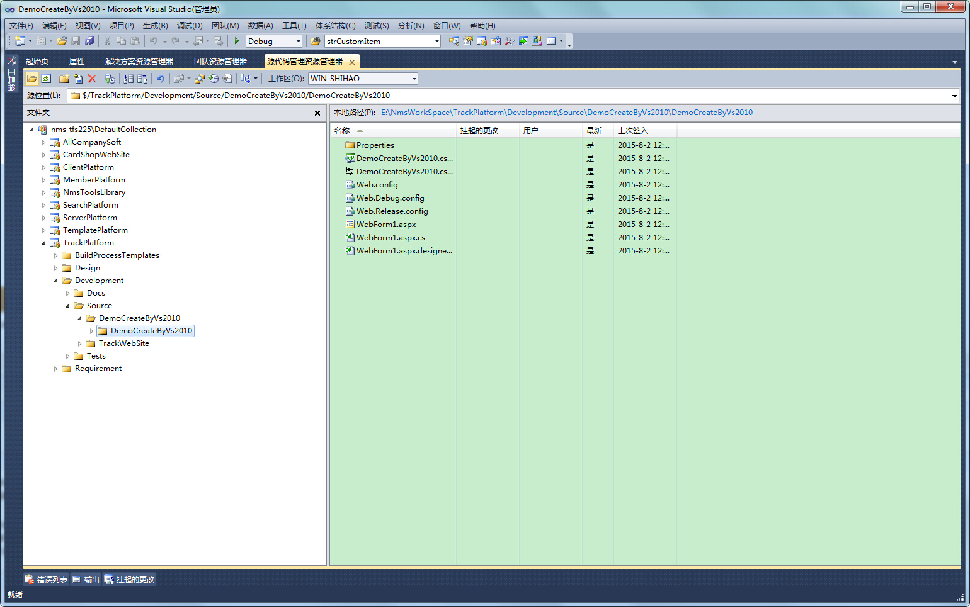This screenshot has height=607, width=970.
Task: Click the Start Page green arrow icon
Action: click(x=523, y=41)
